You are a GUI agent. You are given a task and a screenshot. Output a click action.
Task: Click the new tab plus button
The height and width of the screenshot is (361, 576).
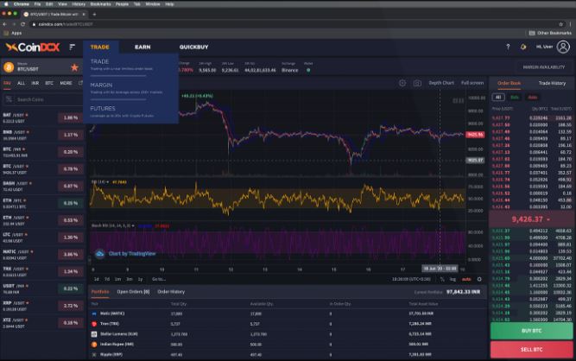[94, 15]
